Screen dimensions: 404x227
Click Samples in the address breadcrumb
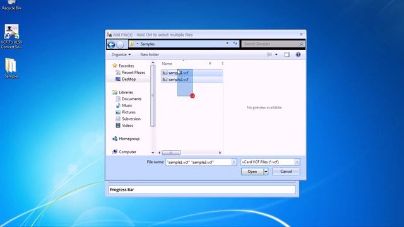click(x=148, y=44)
